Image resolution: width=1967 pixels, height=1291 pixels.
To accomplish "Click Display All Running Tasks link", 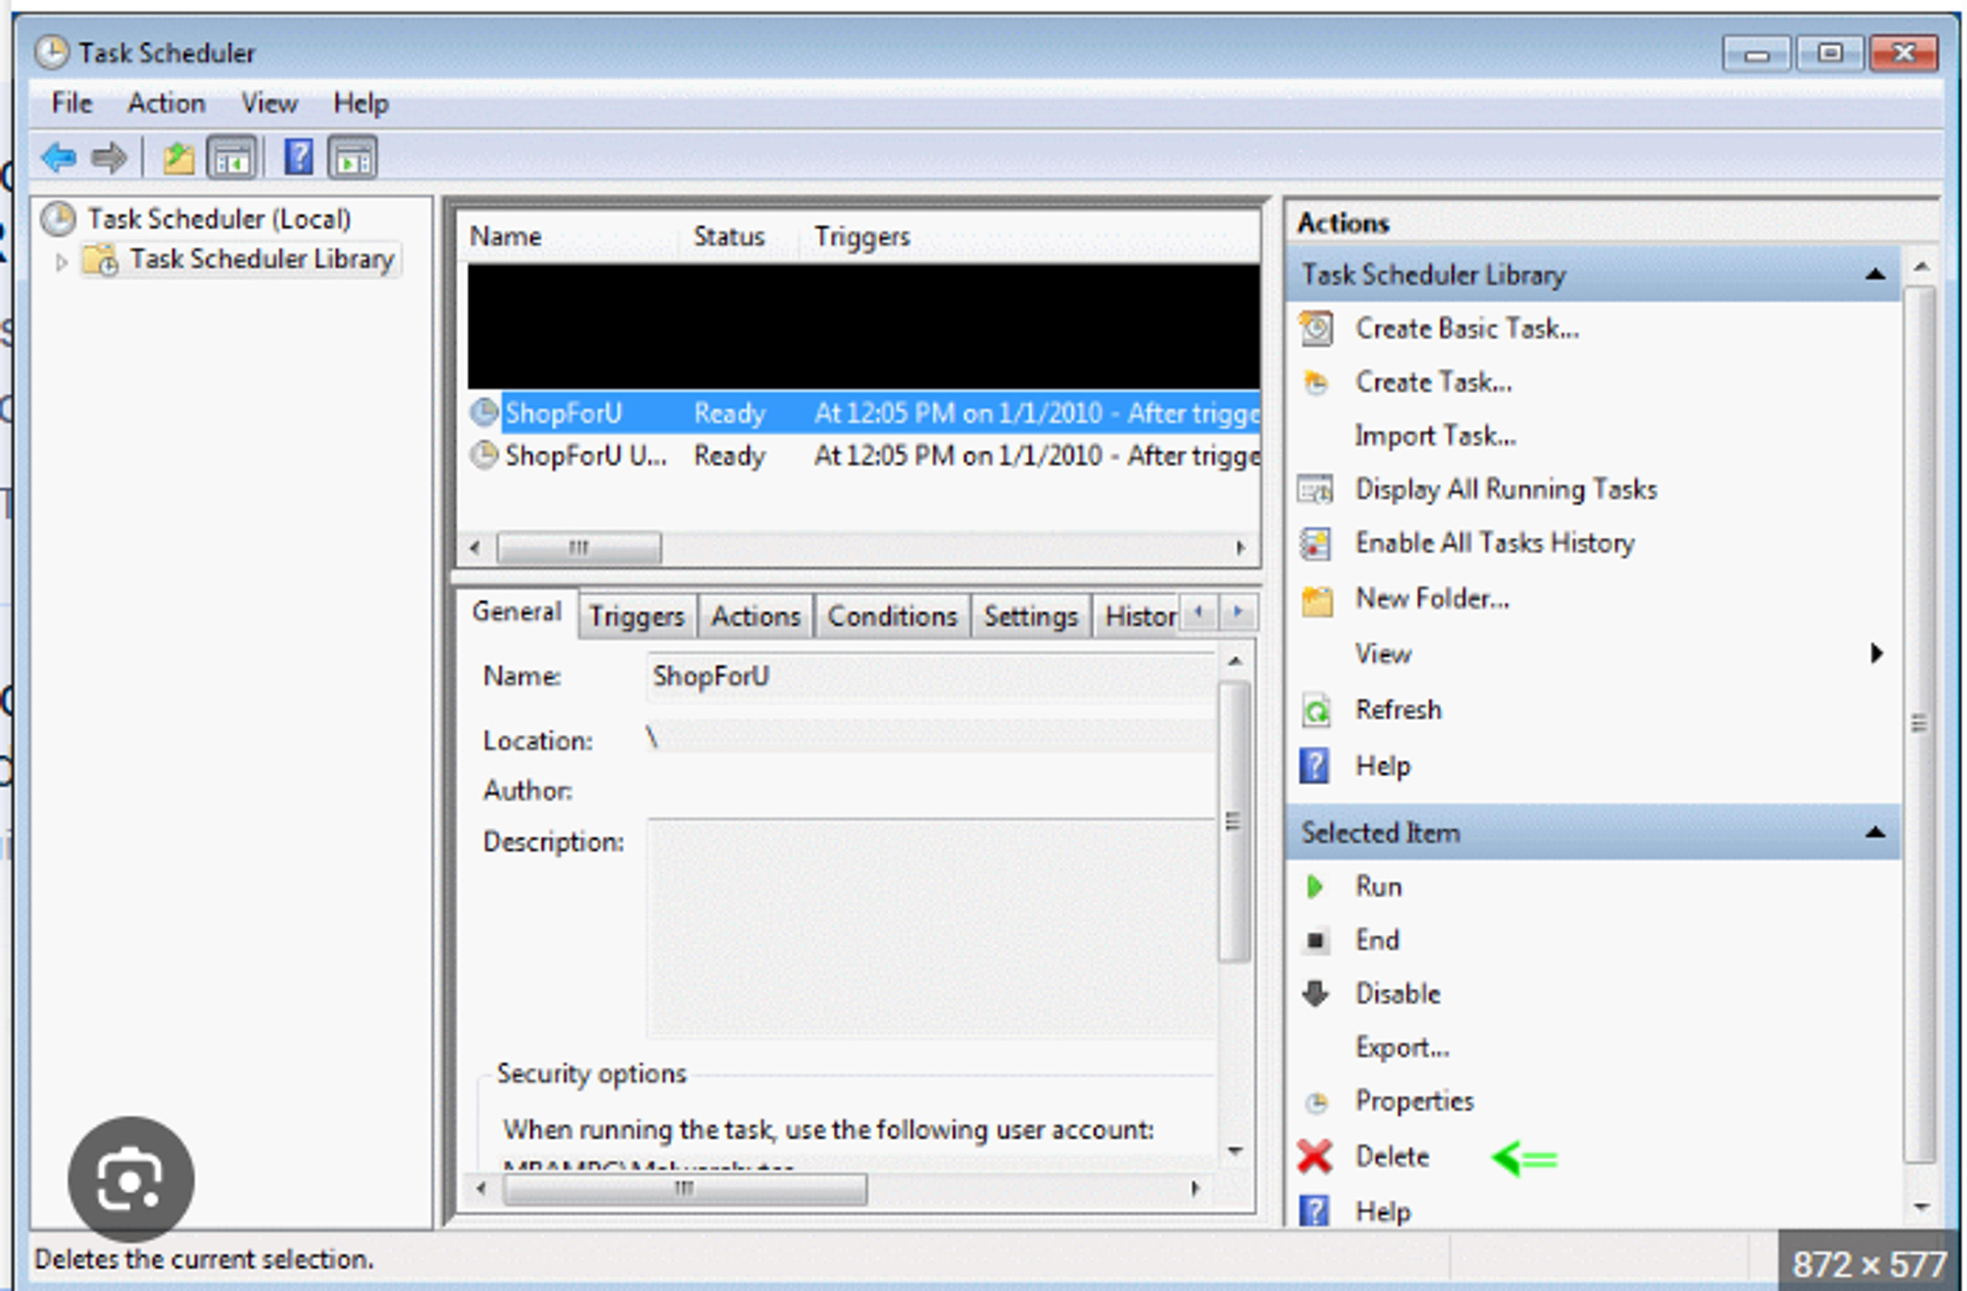I will 1506,490.
